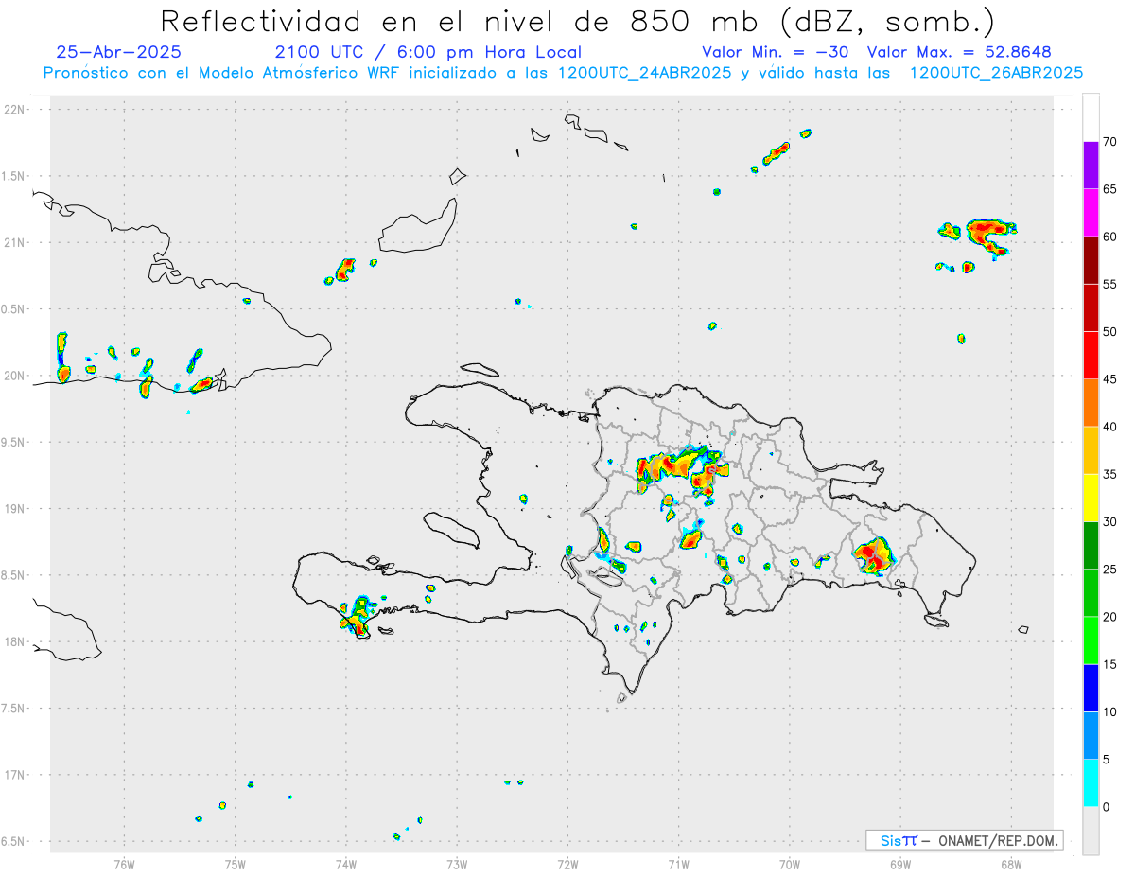Click the '17N' latitude label

tap(14, 775)
